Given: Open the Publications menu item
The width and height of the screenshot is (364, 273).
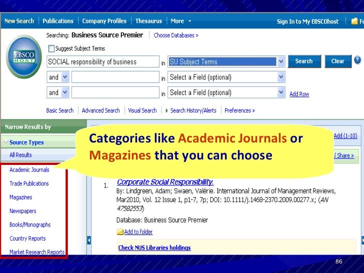Looking at the screenshot, I should point(58,21).
